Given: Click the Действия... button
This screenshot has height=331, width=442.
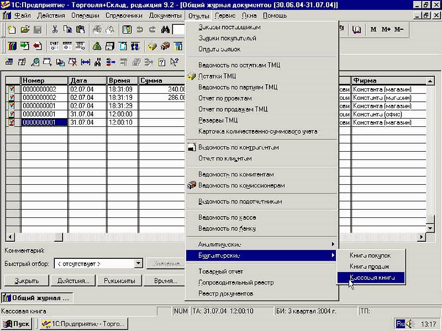Looking at the screenshot, I should [x=73, y=280].
